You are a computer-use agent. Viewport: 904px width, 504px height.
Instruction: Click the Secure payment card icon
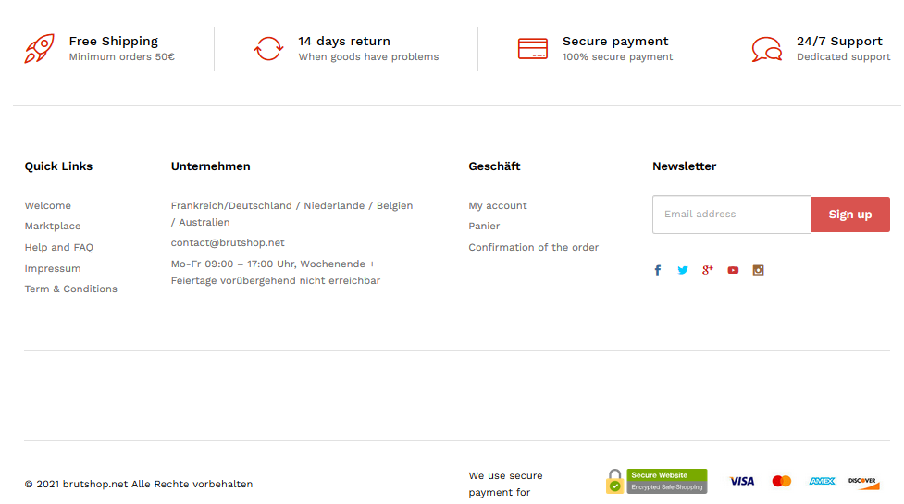(533, 48)
